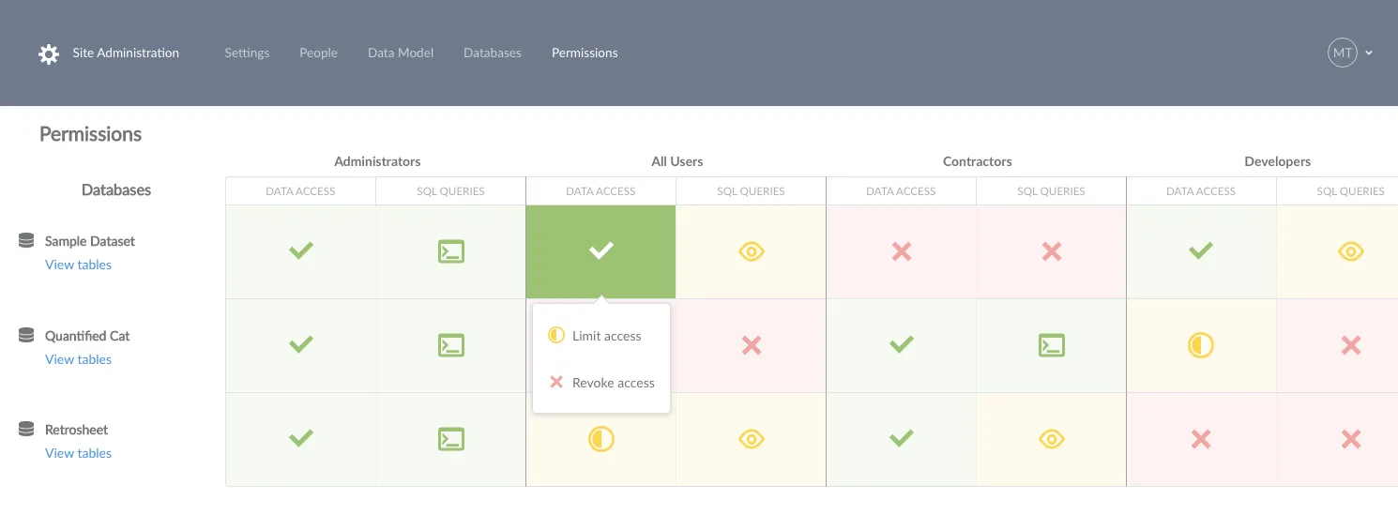Click the Site Administration title text

coord(126,53)
